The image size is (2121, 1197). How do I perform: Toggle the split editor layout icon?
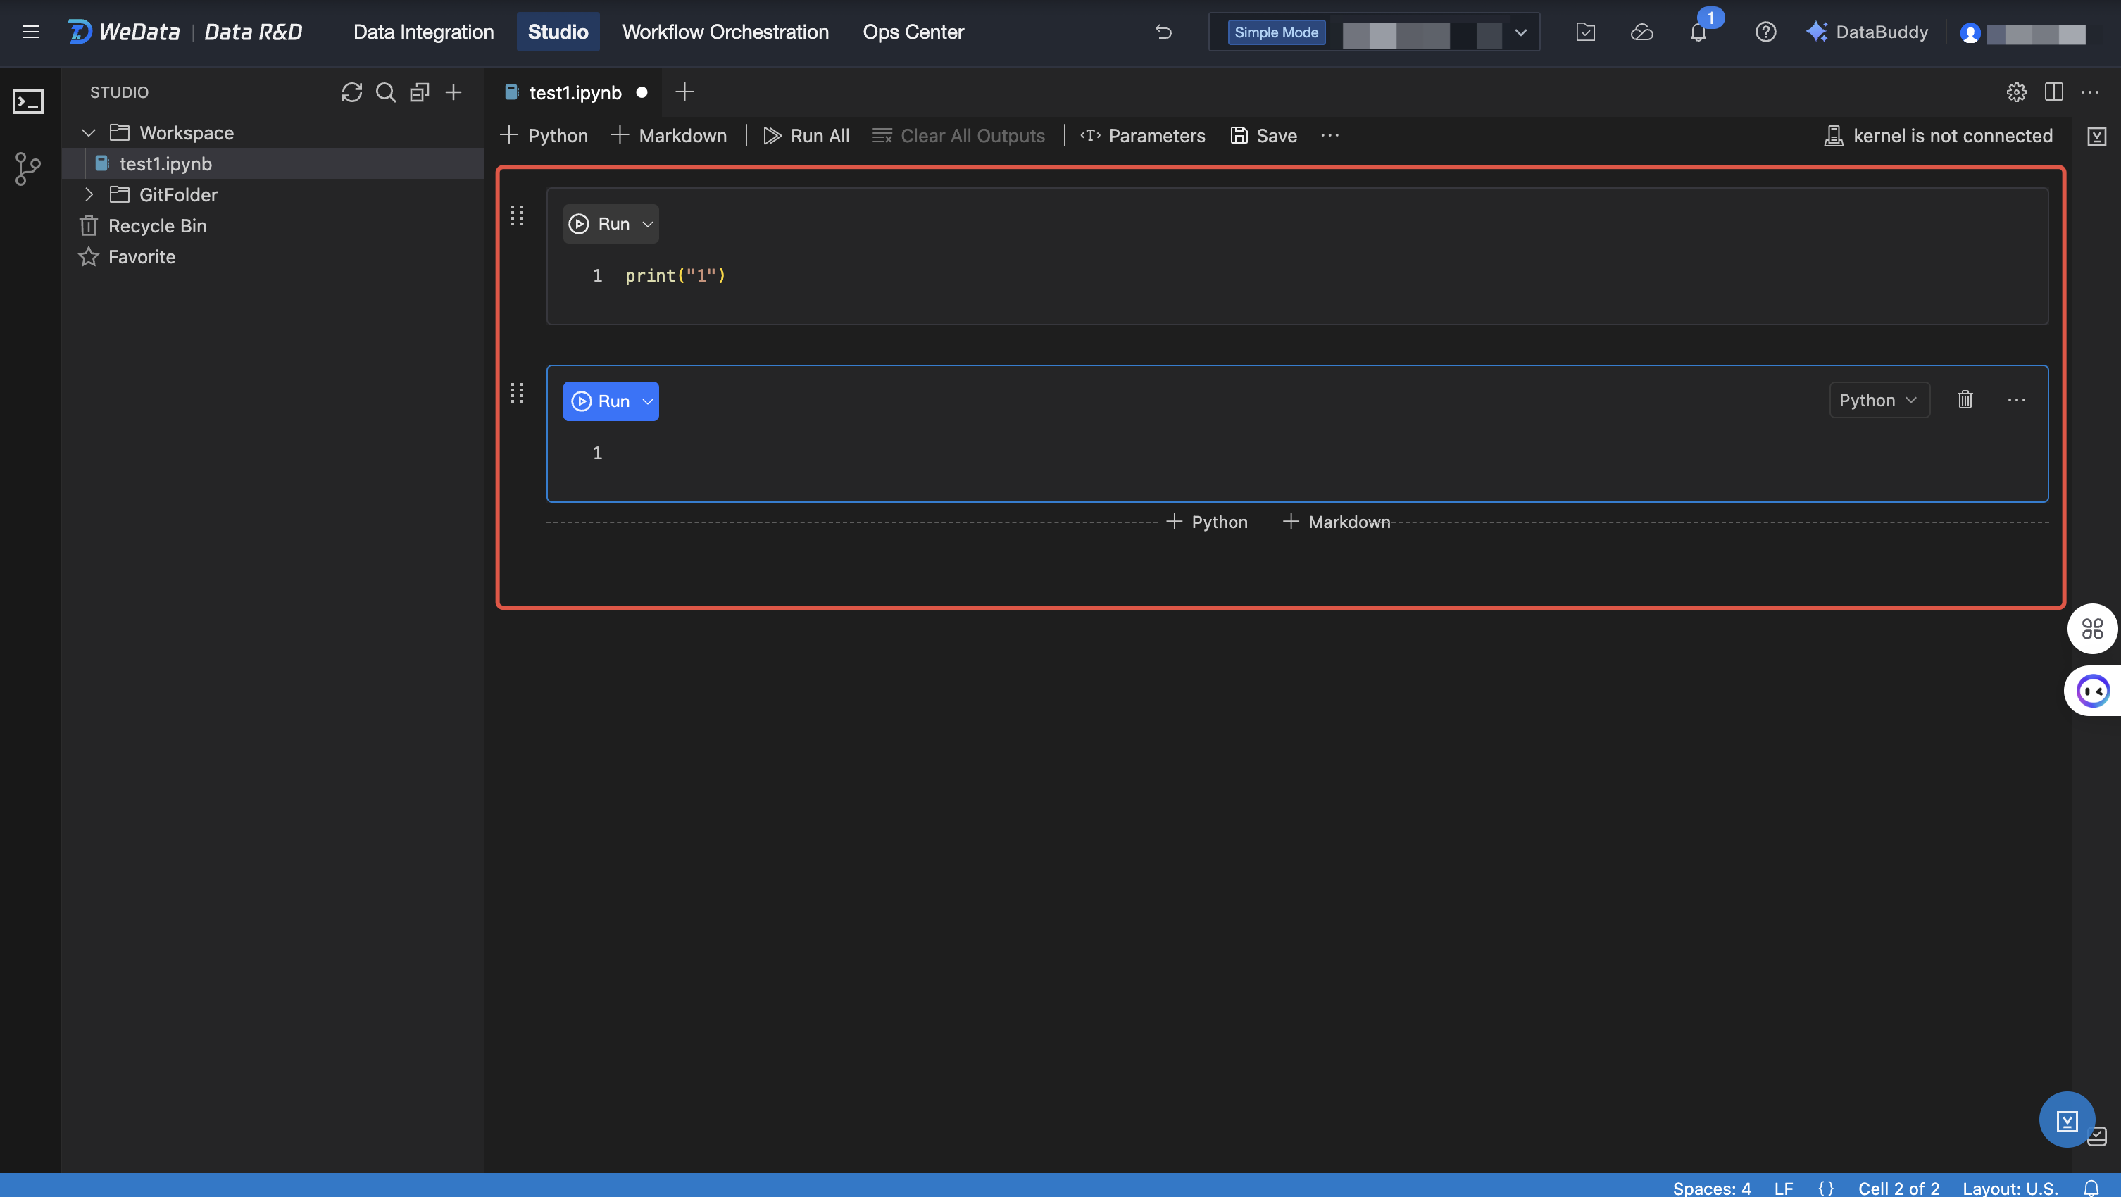coord(2053,92)
